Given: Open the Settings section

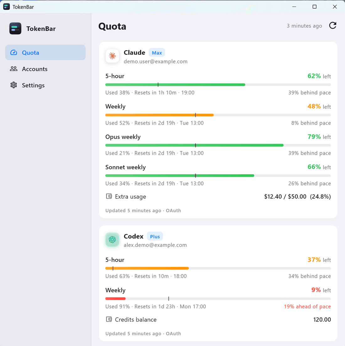Looking at the screenshot, I should click(x=45, y=85).
